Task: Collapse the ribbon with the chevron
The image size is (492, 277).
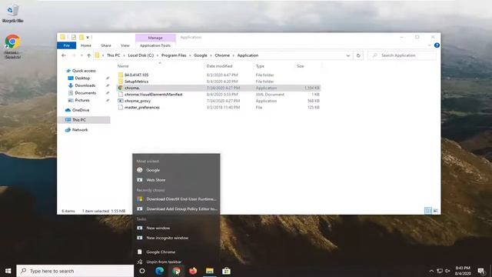Action: click(x=429, y=45)
